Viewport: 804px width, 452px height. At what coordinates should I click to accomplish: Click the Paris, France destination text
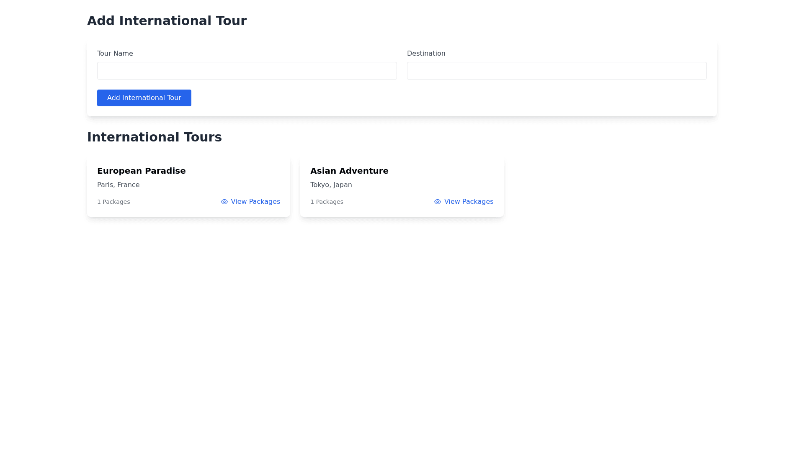click(x=118, y=185)
